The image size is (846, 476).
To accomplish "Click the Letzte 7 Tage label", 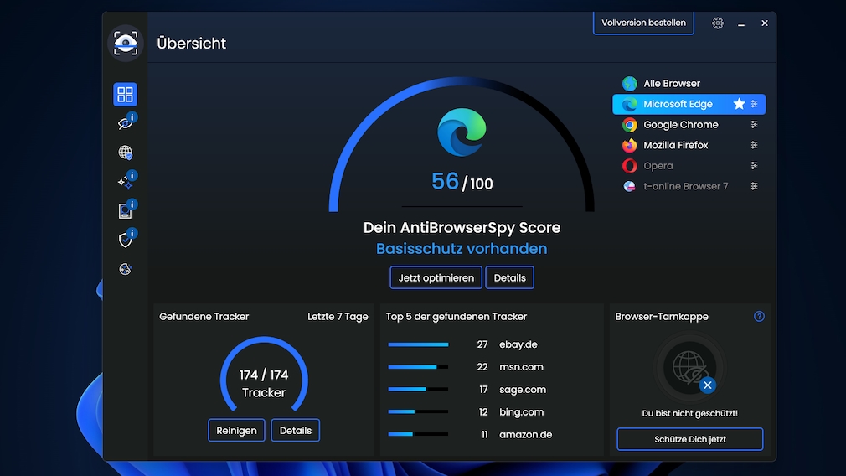I will pyautogui.click(x=338, y=316).
